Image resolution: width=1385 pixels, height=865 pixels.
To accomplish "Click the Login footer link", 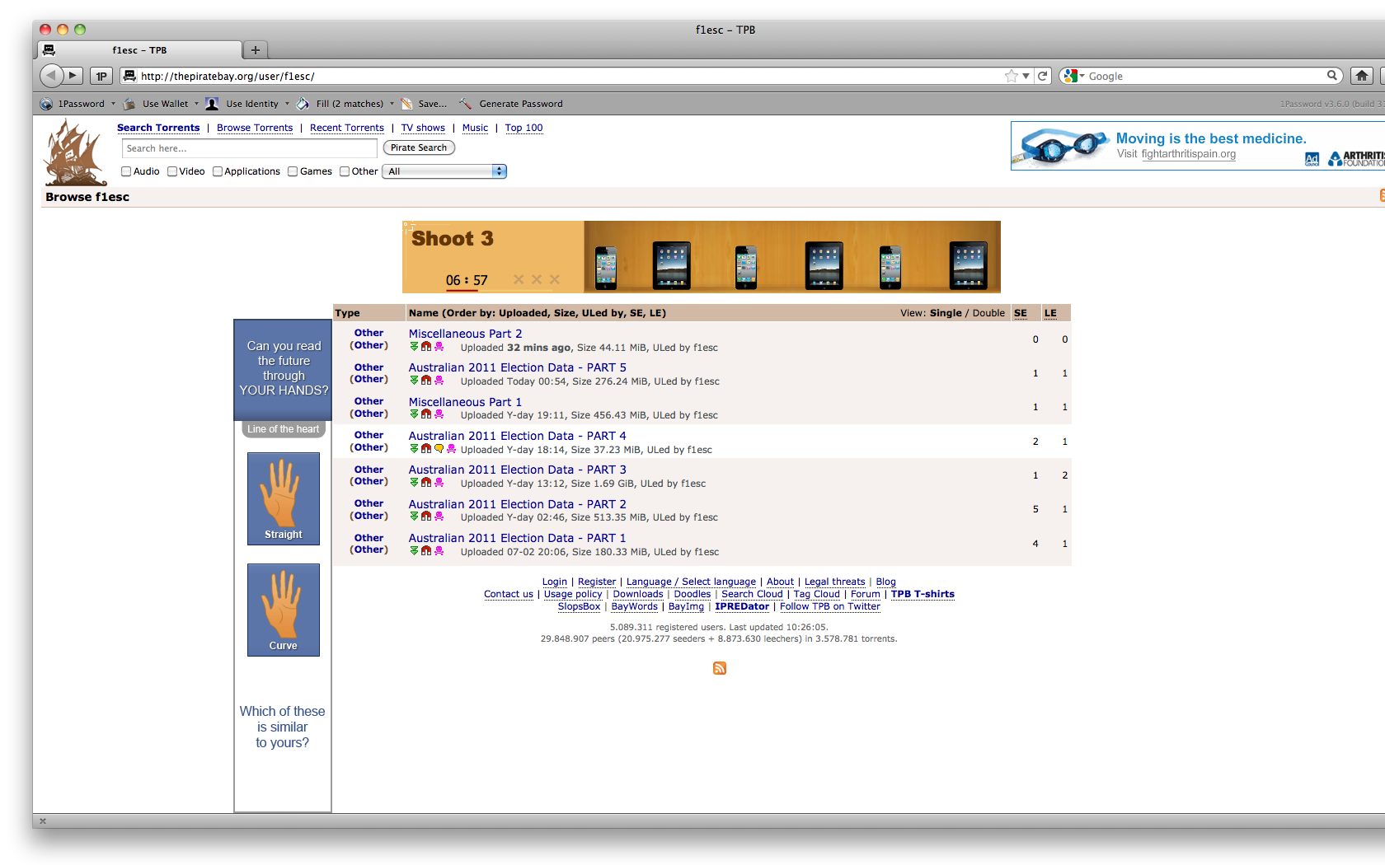I will click(x=555, y=582).
